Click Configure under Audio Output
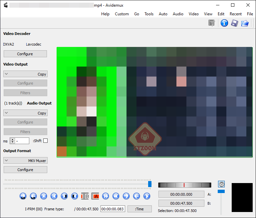This screenshot has height=218, width=256. pos(25,122)
